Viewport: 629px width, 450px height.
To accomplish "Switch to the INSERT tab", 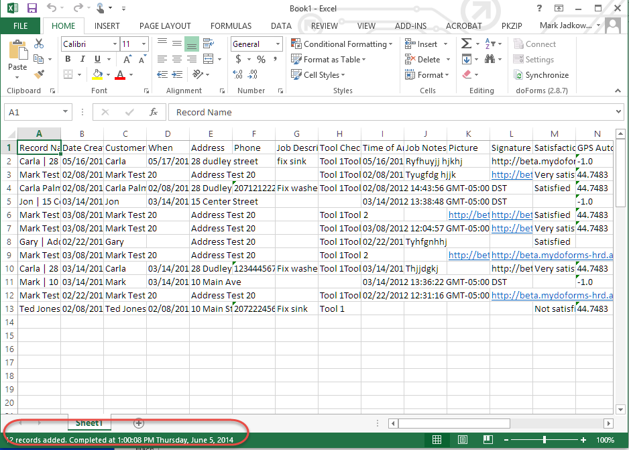I will [x=107, y=25].
